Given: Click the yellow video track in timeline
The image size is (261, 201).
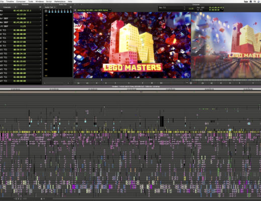Looking at the screenshot, I should (130, 132).
